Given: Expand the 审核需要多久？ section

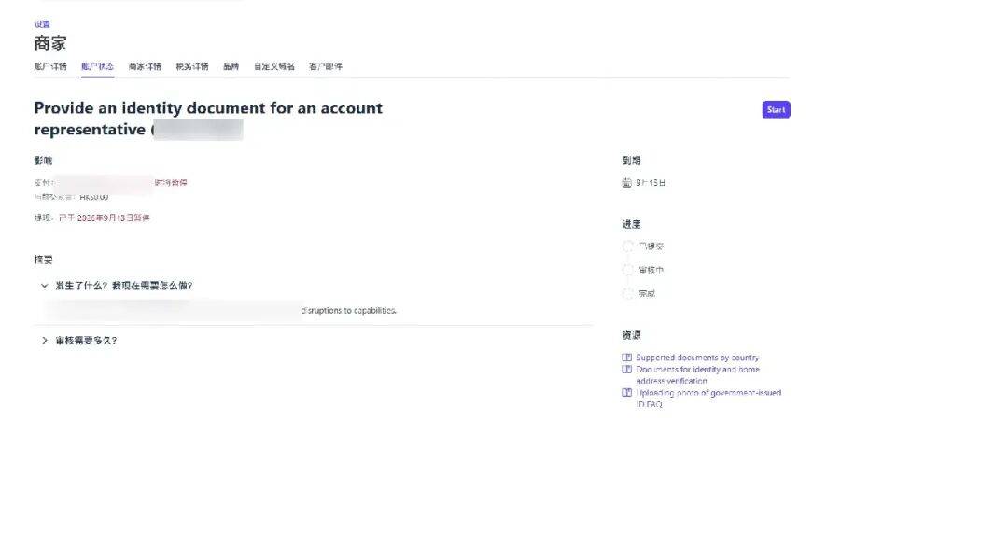Looking at the screenshot, I should [x=79, y=340].
